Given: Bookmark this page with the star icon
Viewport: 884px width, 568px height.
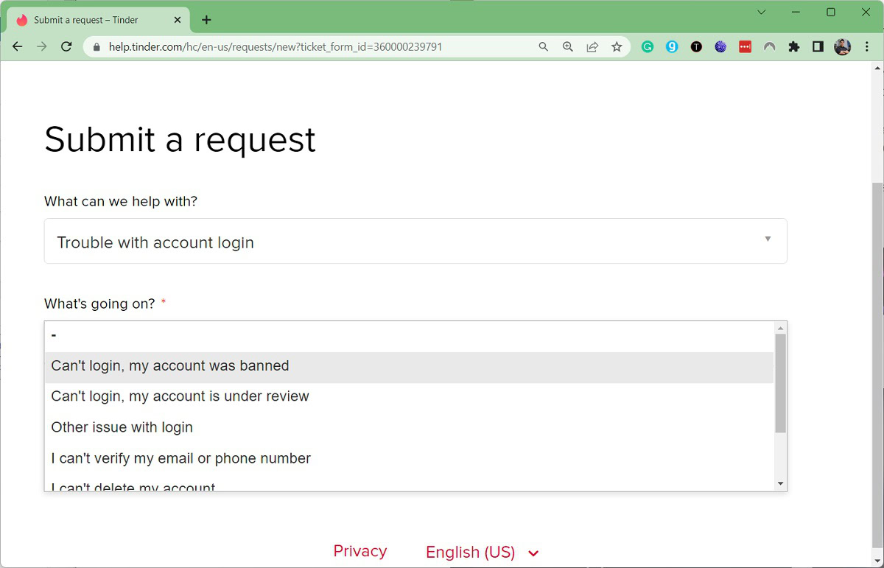Looking at the screenshot, I should tap(617, 46).
